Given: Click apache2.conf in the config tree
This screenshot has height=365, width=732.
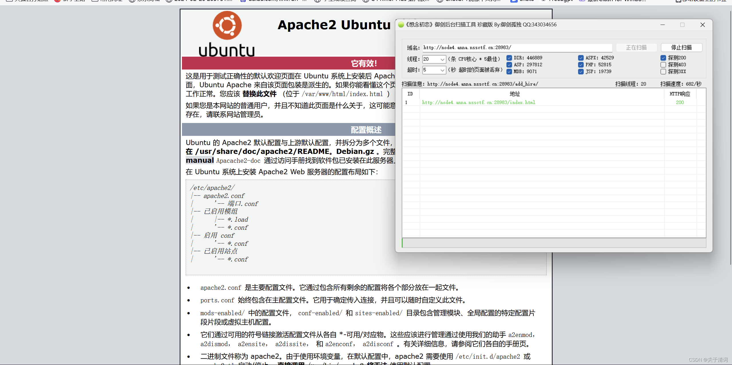Looking at the screenshot, I should pos(224,196).
